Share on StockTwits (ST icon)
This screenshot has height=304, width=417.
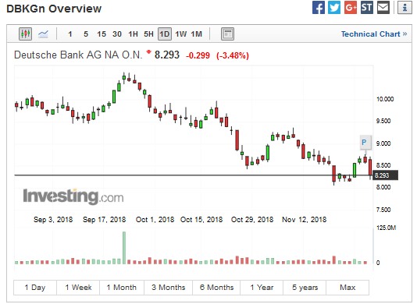click(367, 8)
